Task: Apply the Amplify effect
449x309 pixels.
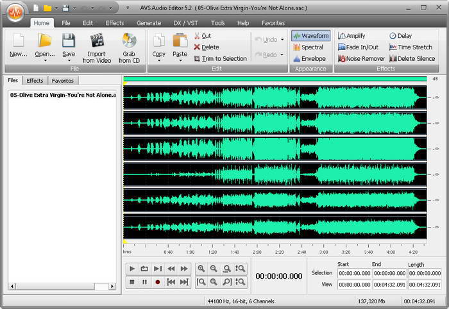Action: [355, 36]
